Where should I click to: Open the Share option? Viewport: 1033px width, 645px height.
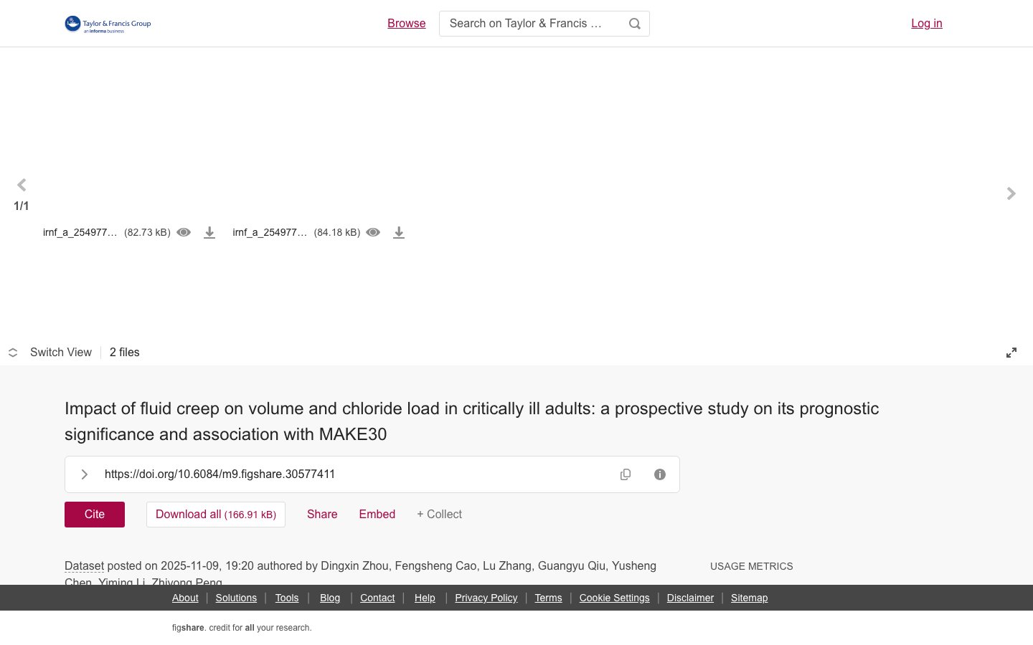322,515
